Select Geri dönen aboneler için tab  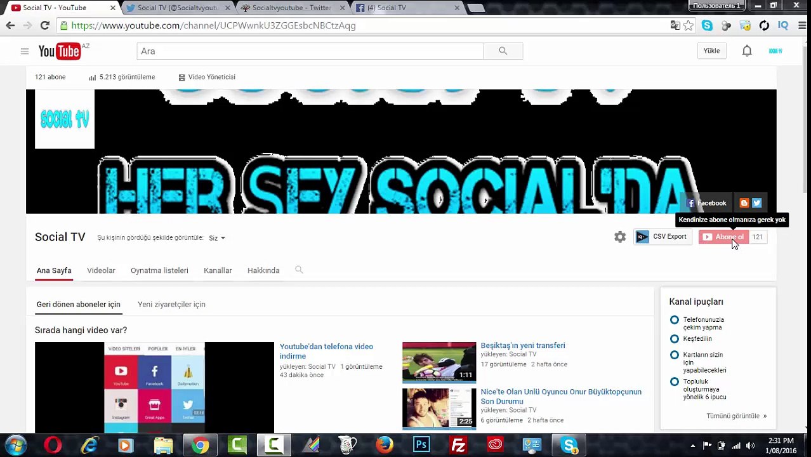pos(78,305)
